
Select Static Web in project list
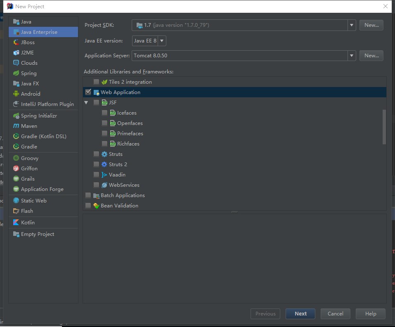pyautogui.click(x=33, y=201)
